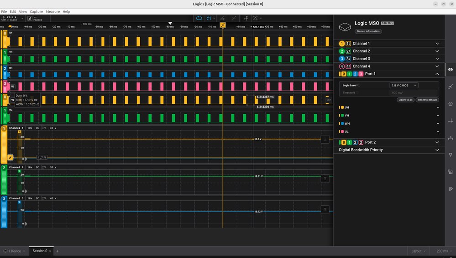Click the center-on-trigger toolbar icon
This screenshot has height=258, width=456.
tap(246, 18)
